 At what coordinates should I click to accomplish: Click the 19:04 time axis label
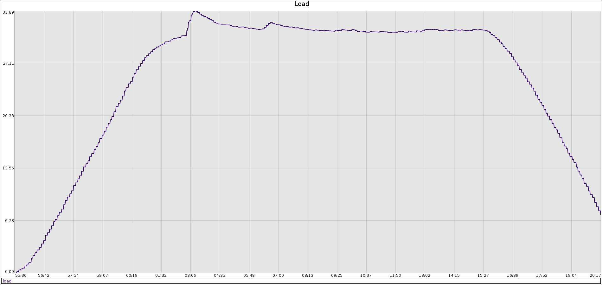tap(571, 275)
